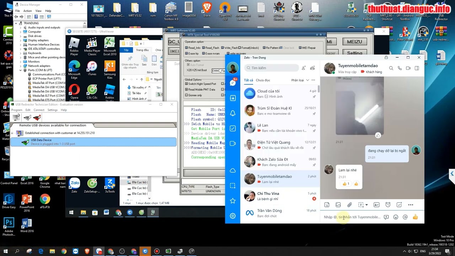Screen dimensions: 455x256
Task: Uncheck Read Mobile PMT Data option
Action: [186, 90]
